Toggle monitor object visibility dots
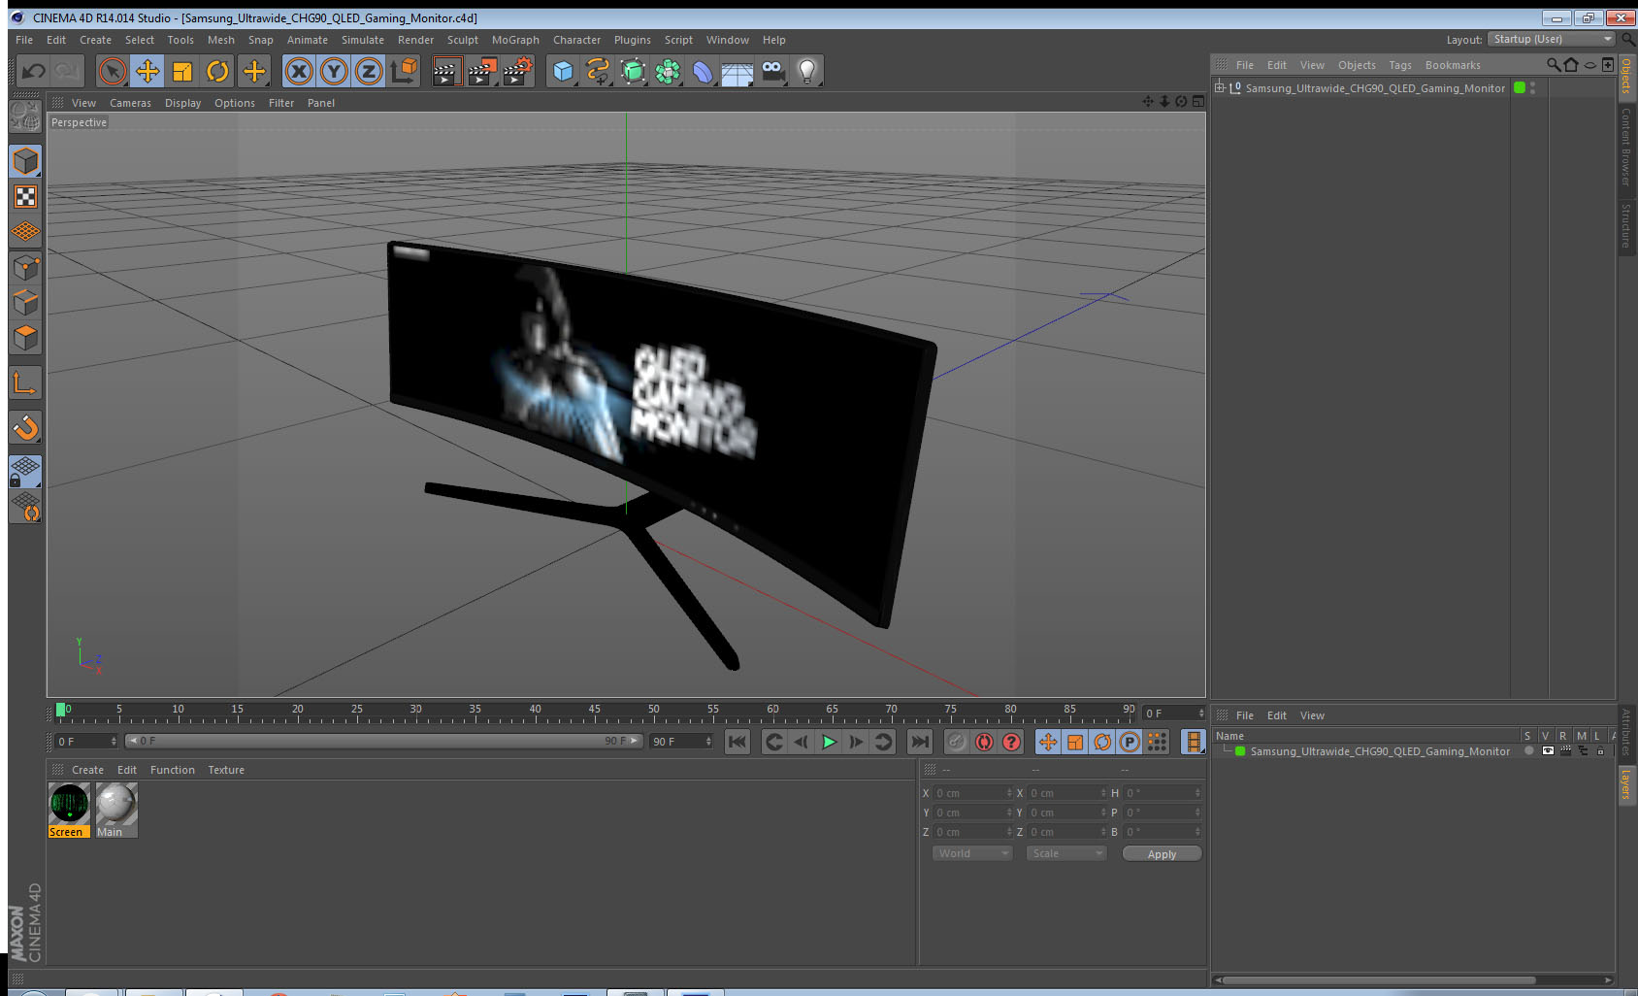The width and height of the screenshot is (1638, 996). tap(1532, 87)
